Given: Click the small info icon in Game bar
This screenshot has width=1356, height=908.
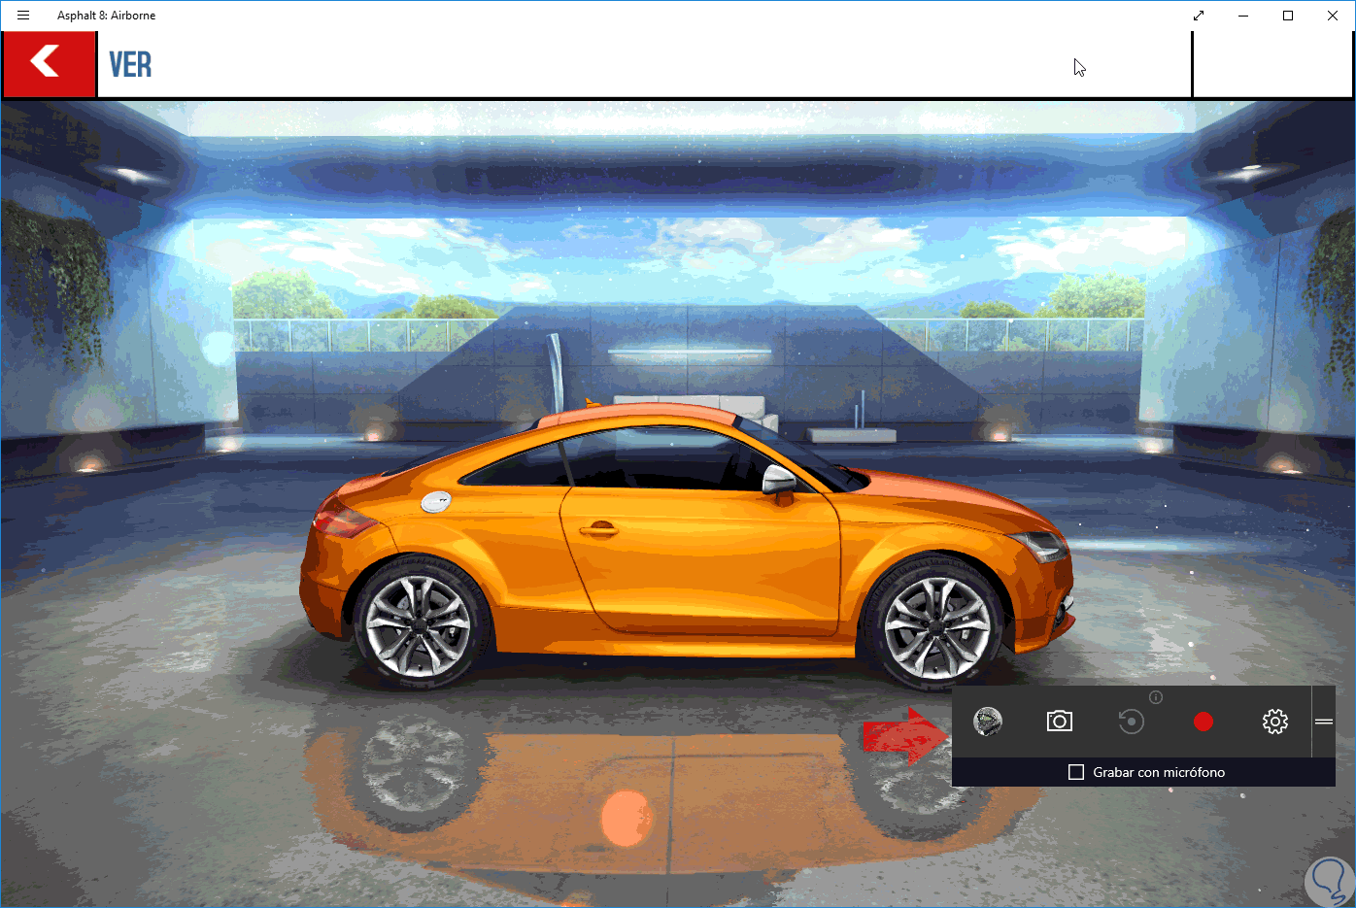Looking at the screenshot, I should pyautogui.click(x=1156, y=697).
